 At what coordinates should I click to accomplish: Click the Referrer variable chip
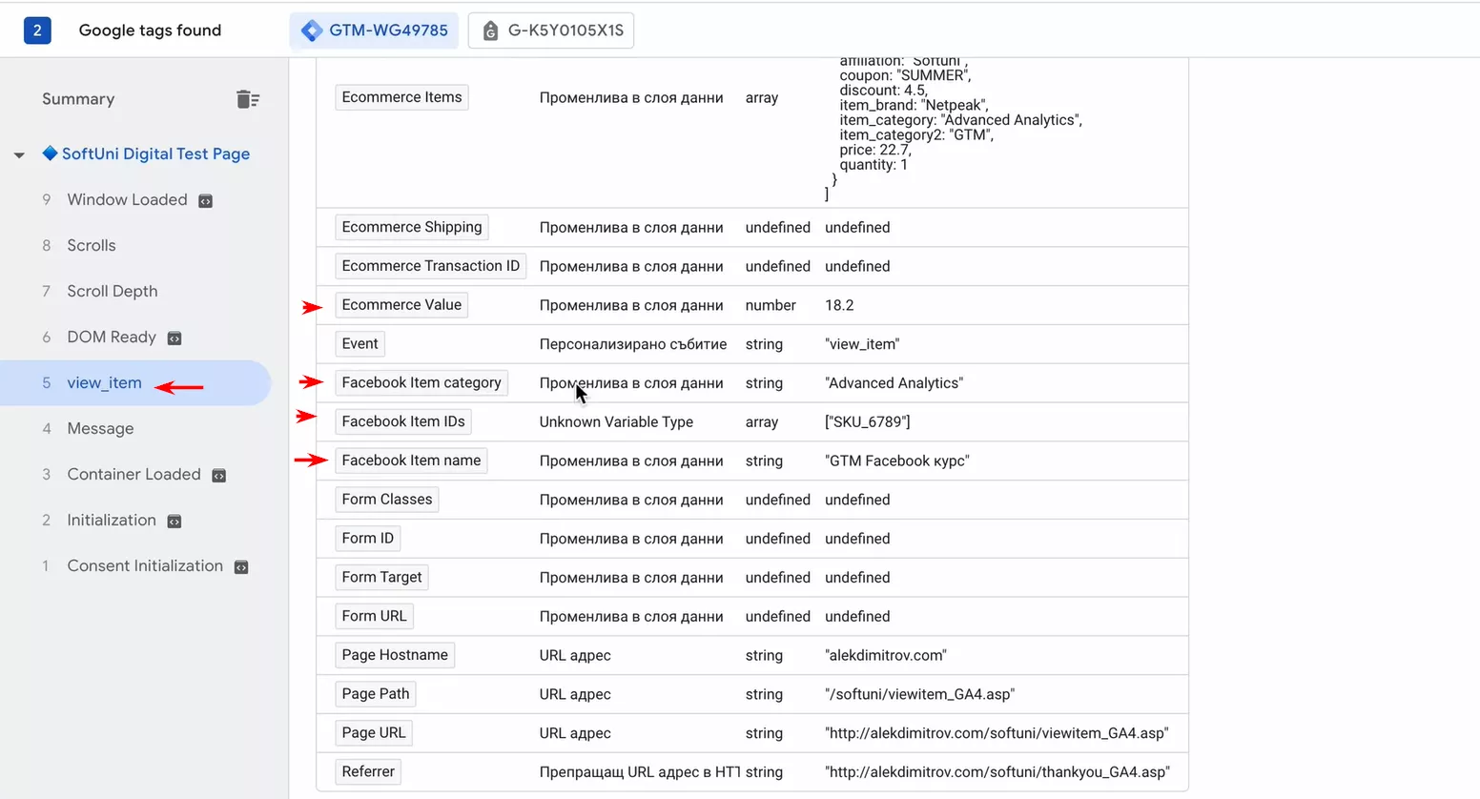tap(368, 771)
